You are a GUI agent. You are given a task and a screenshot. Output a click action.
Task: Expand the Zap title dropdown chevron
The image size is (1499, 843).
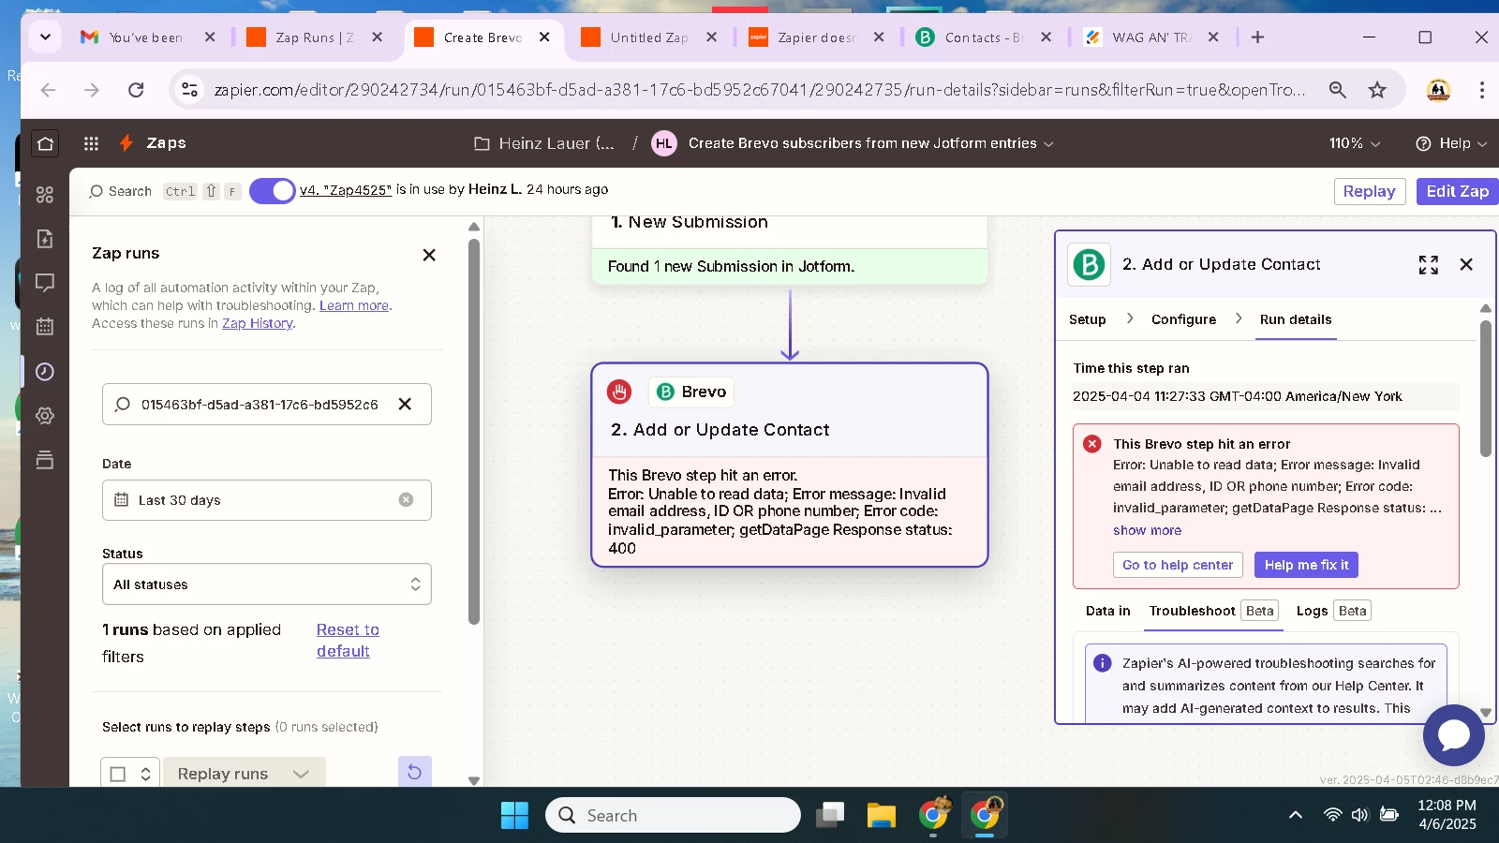pyautogui.click(x=1048, y=143)
